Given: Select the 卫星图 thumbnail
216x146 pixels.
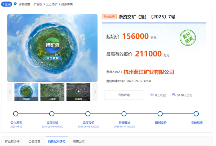Looking at the screenshot, I should (52, 92).
